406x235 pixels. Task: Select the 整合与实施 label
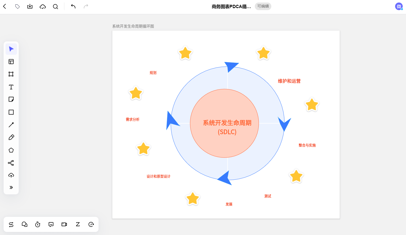tap(307, 145)
